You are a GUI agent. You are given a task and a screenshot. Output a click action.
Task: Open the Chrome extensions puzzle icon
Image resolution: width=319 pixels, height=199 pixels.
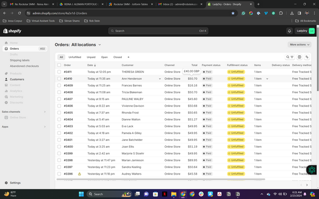point(281,13)
